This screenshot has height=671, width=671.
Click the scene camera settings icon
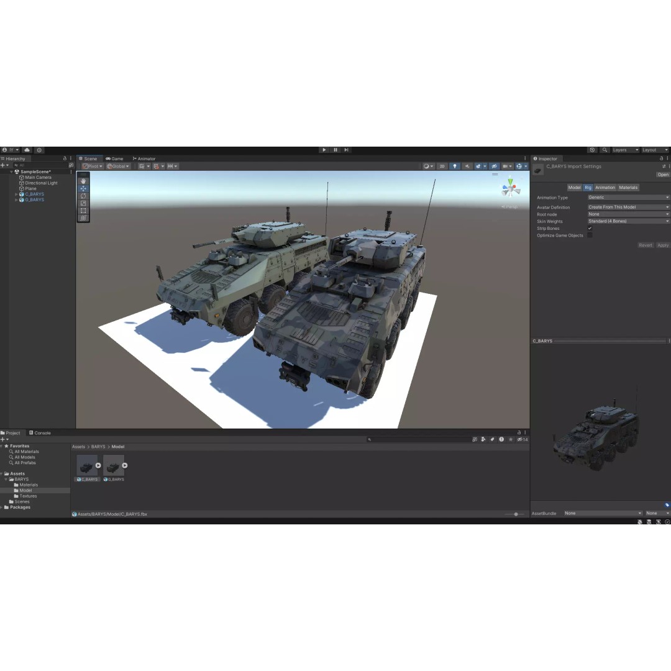click(505, 166)
